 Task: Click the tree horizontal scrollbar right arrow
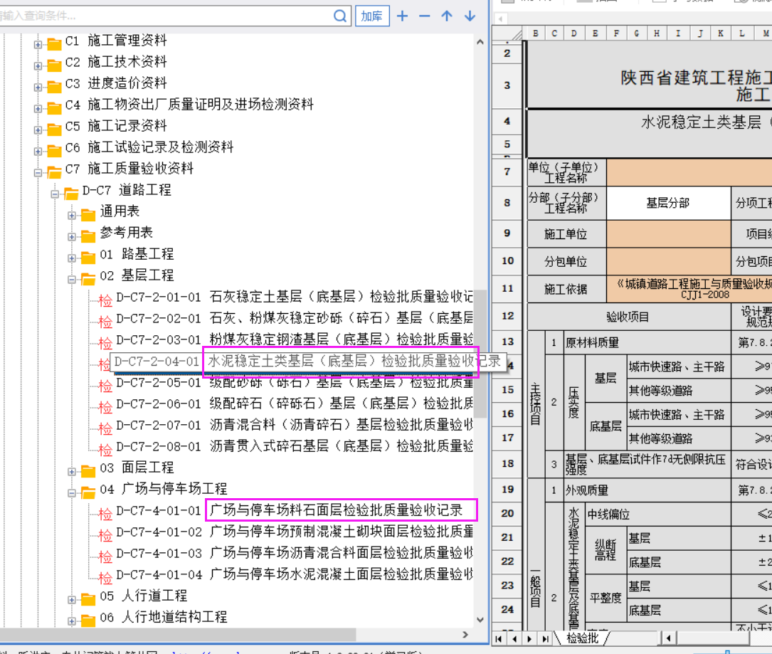[x=465, y=635]
